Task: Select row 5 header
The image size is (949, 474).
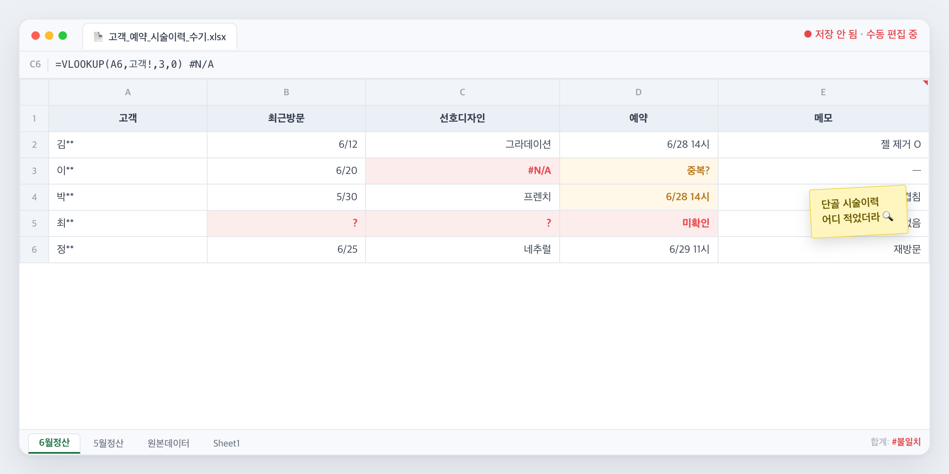Action: click(34, 223)
